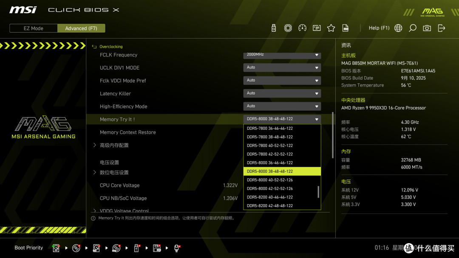Switch to Advanced (F7) mode
Viewport: 459px width, 258px height.
pyautogui.click(x=81, y=28)
